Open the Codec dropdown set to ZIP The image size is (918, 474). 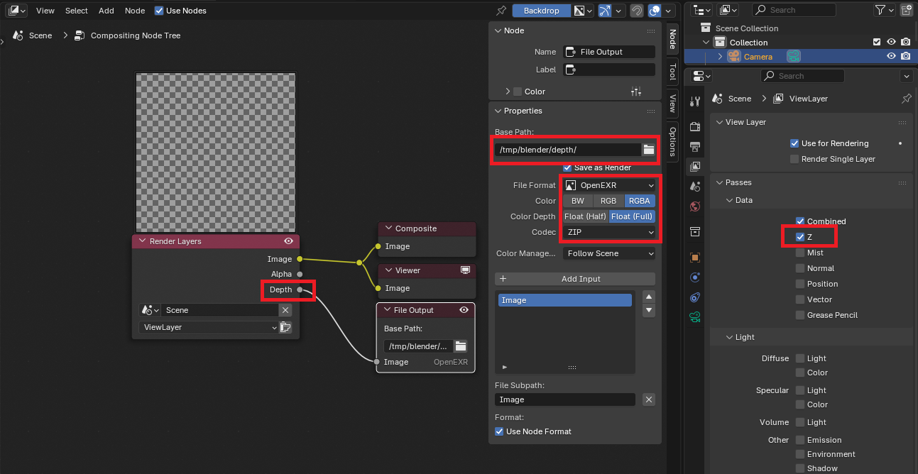[x=609, y=232]
